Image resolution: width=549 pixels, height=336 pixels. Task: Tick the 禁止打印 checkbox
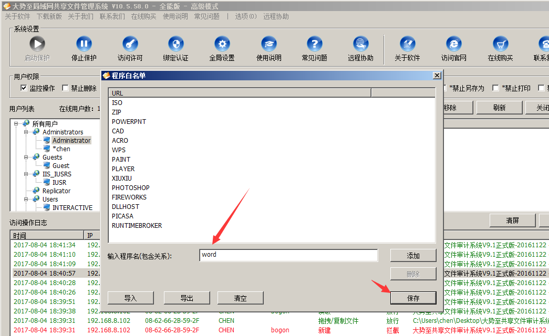click(495, 88)
